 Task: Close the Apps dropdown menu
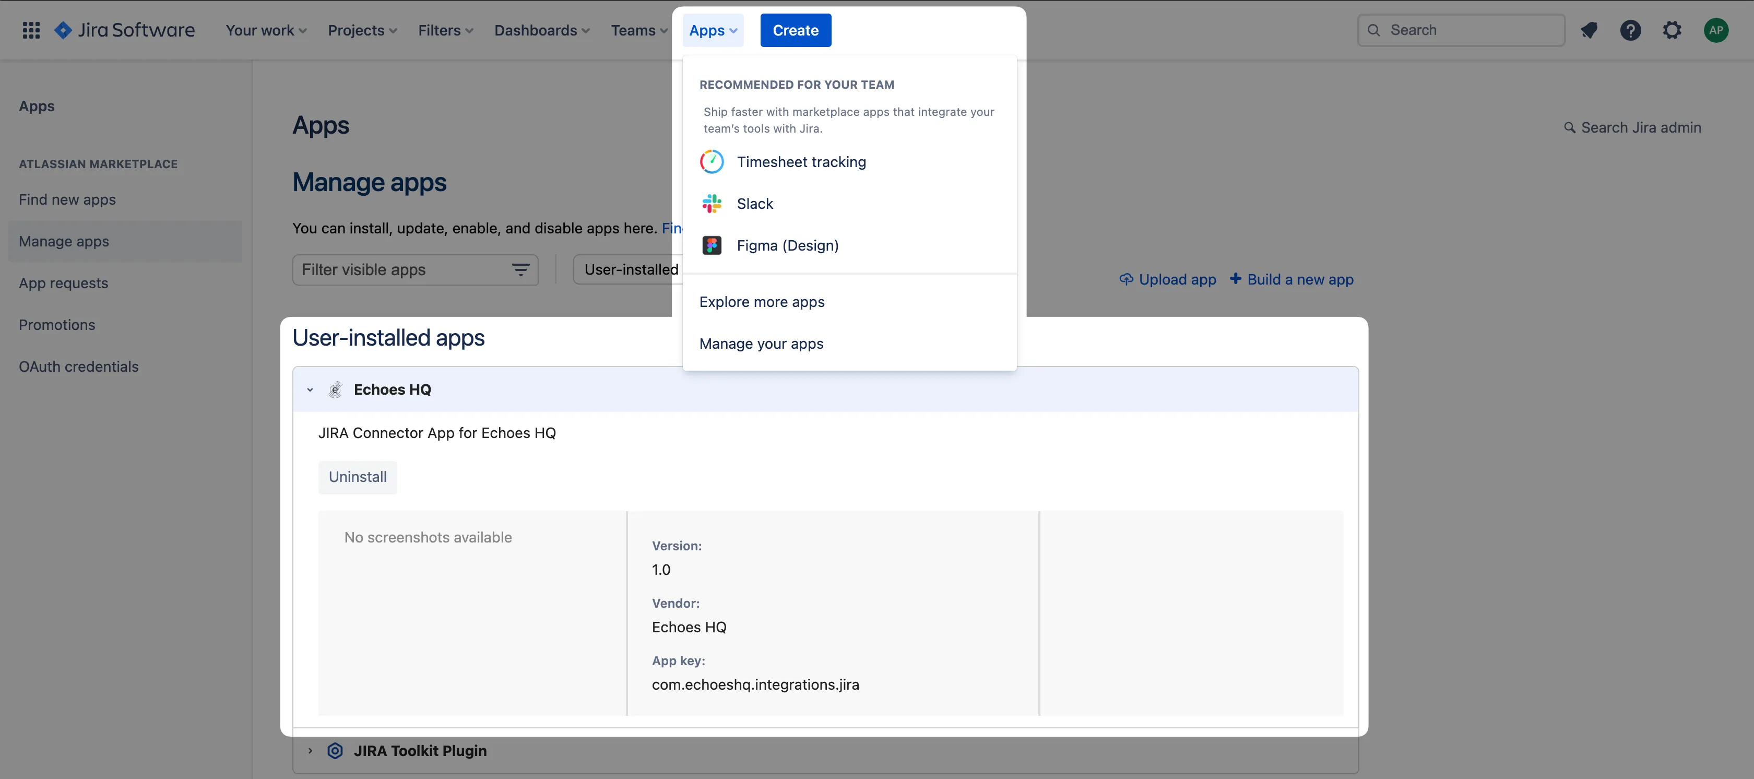click(x=713, y=30)
